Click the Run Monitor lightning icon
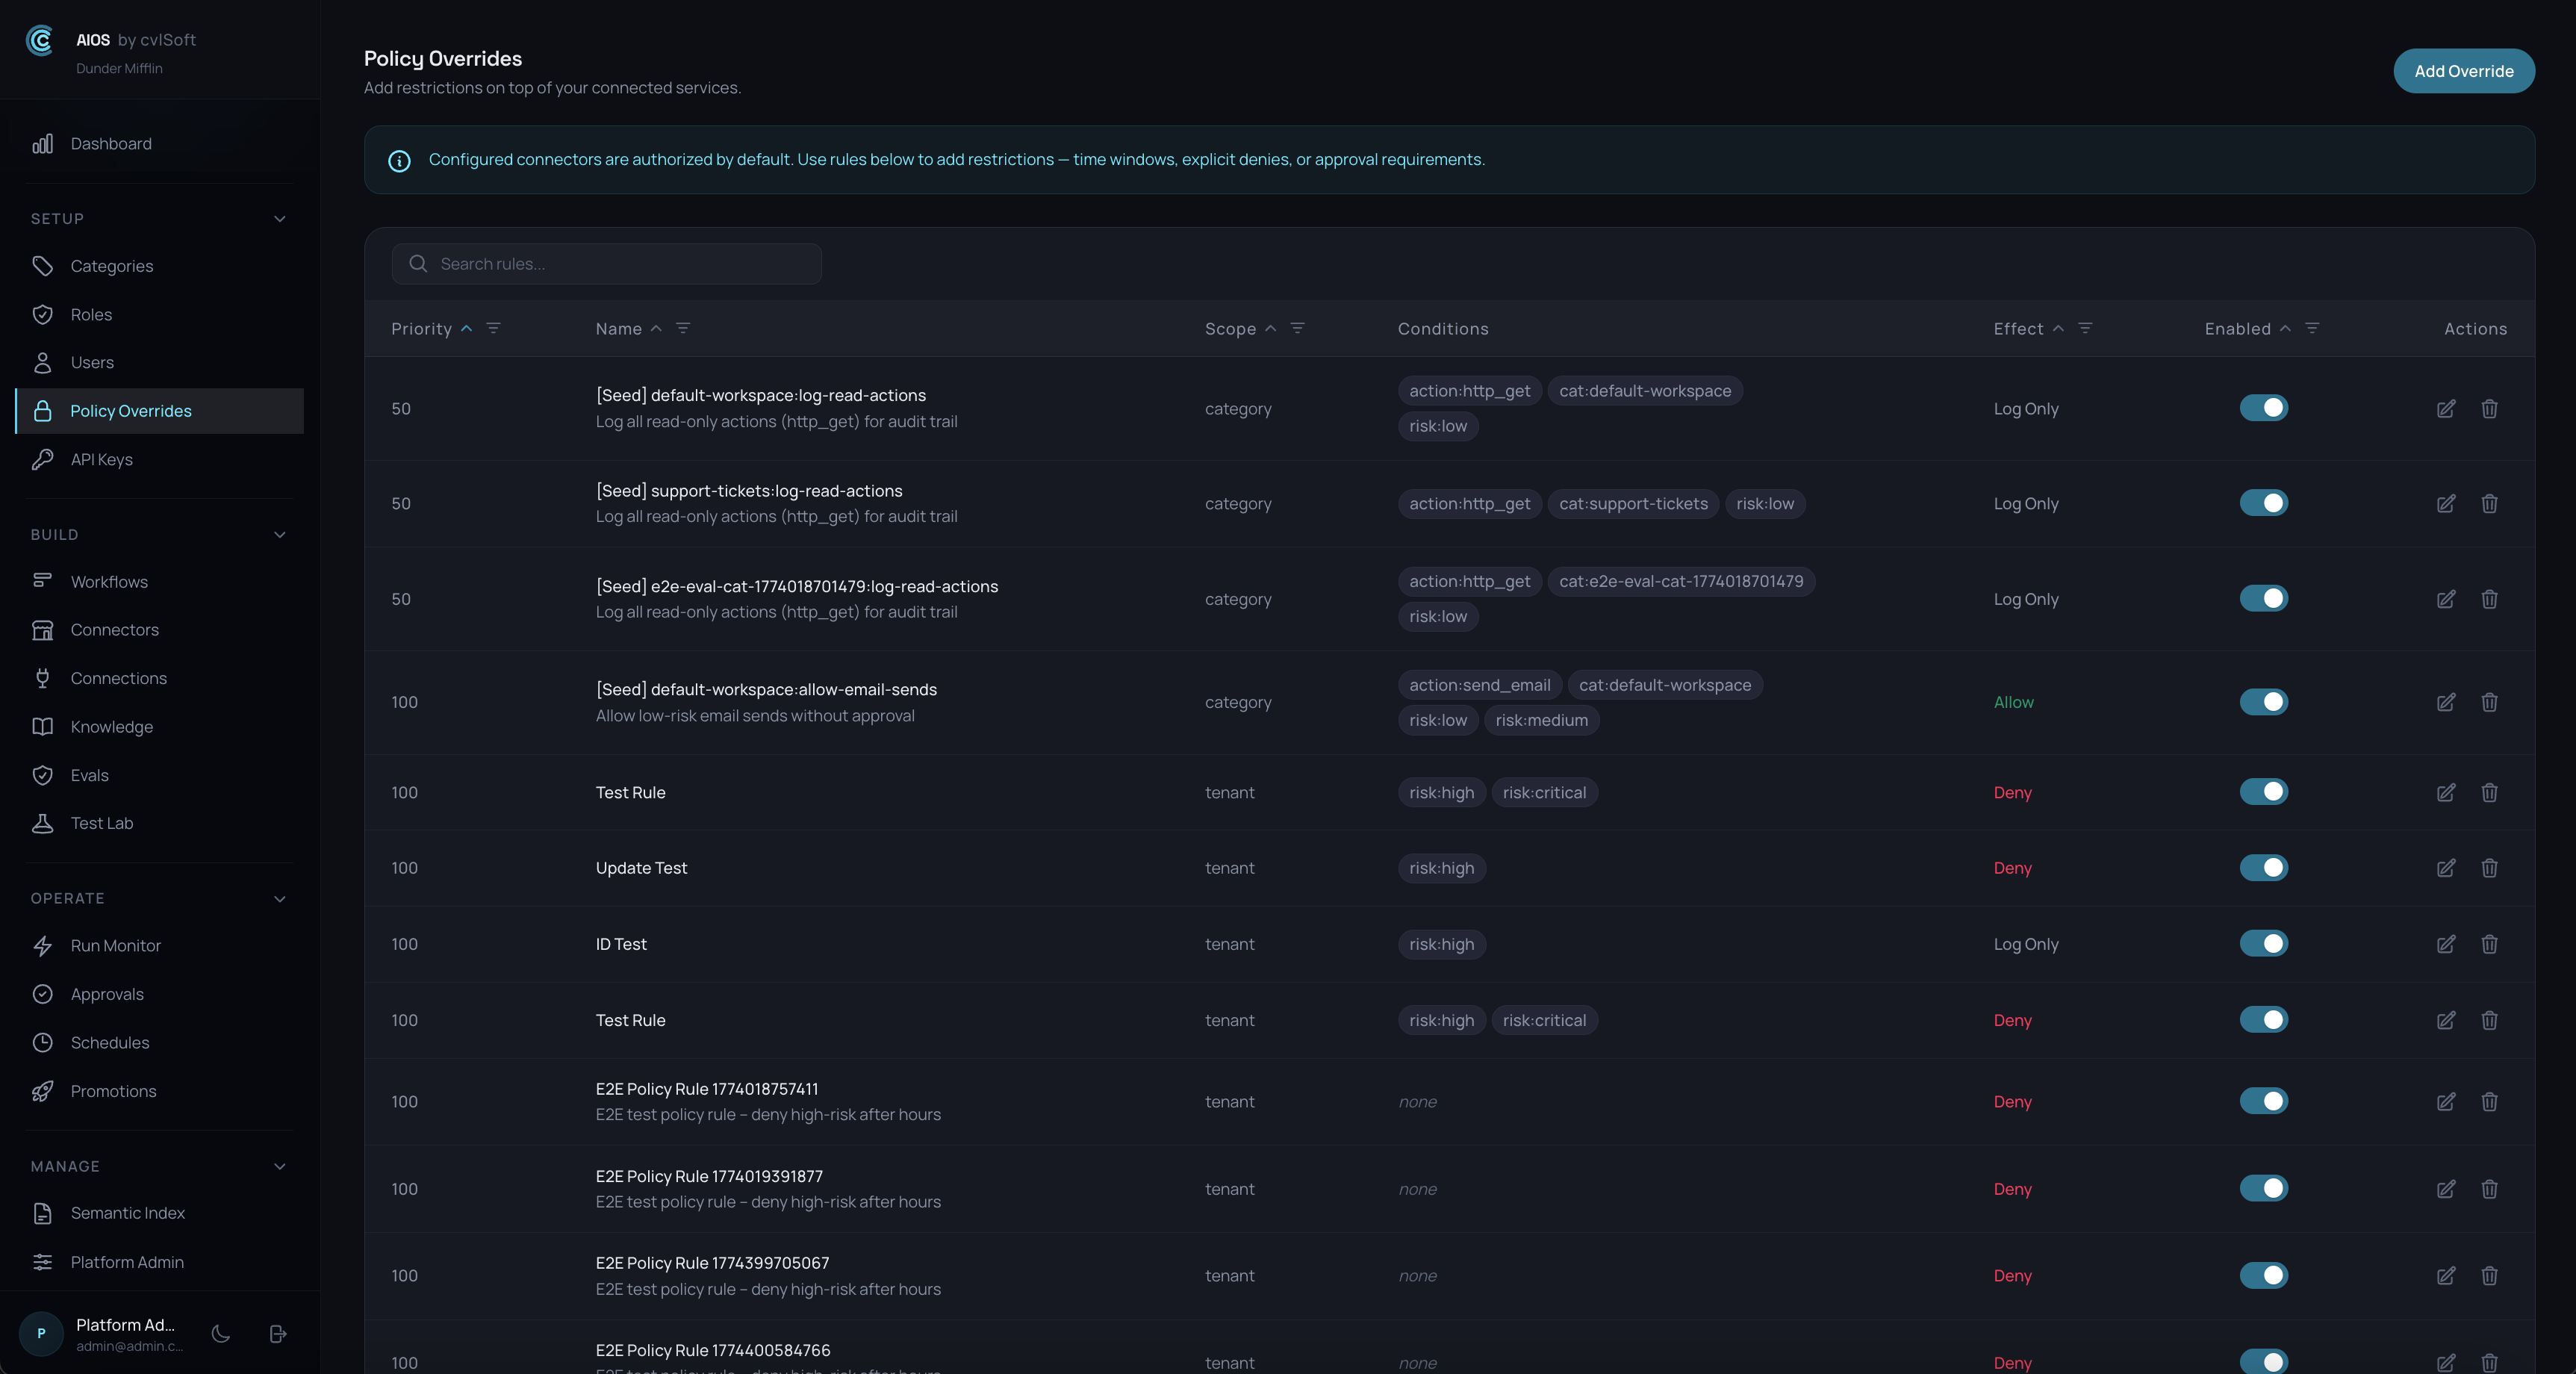 (x=44, y=945)
